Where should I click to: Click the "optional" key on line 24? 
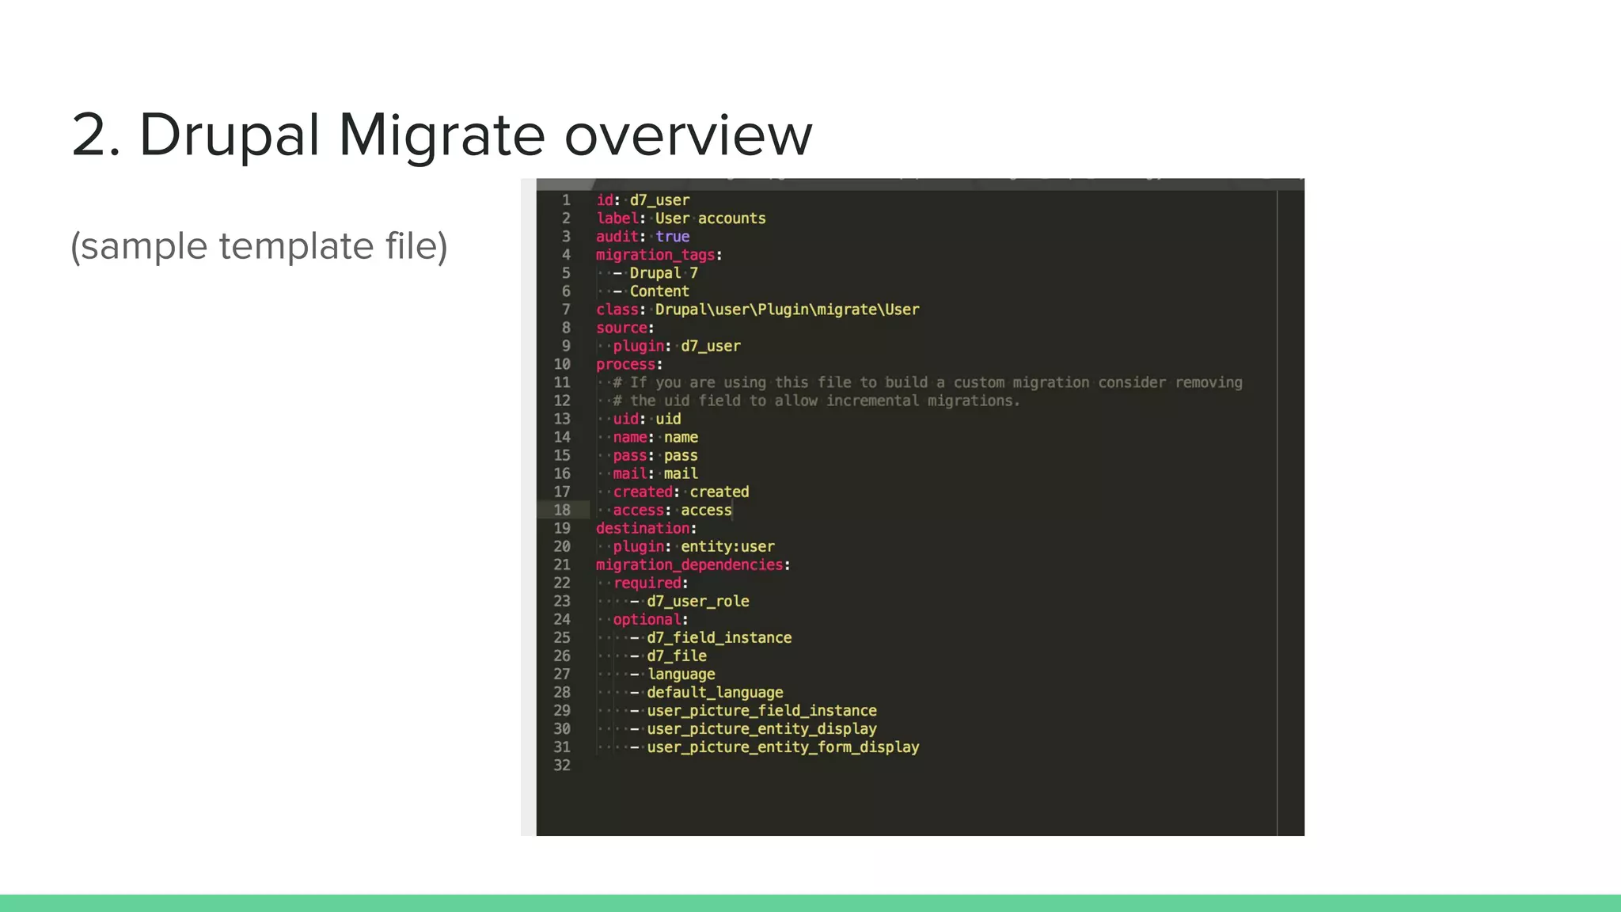(x=647, y=619)
